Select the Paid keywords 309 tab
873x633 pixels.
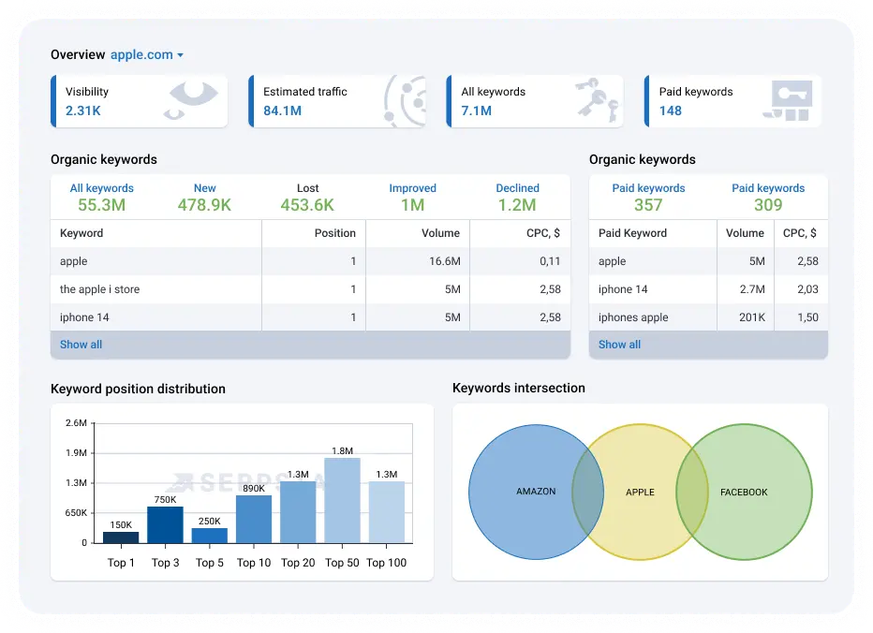coord(768,197)
